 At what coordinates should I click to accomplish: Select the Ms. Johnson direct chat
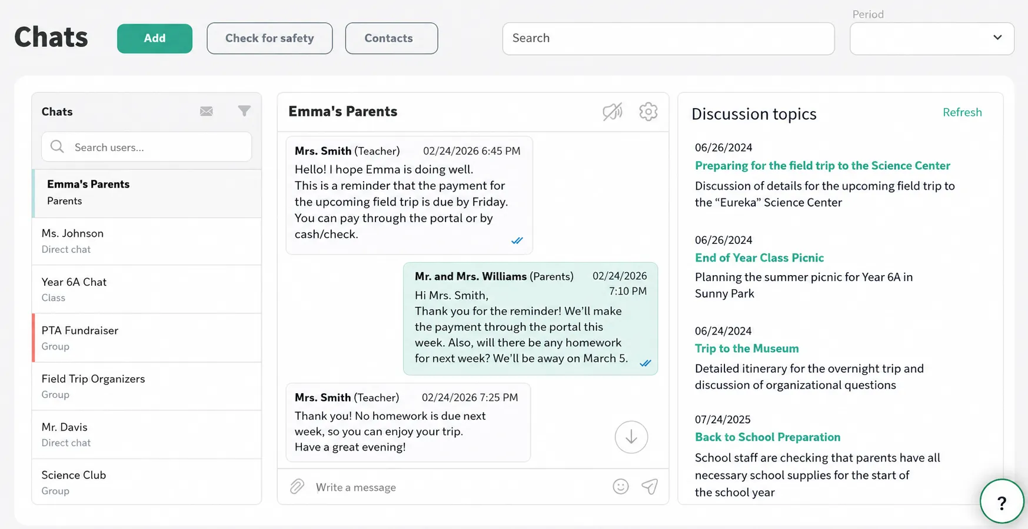coord(147,241)
